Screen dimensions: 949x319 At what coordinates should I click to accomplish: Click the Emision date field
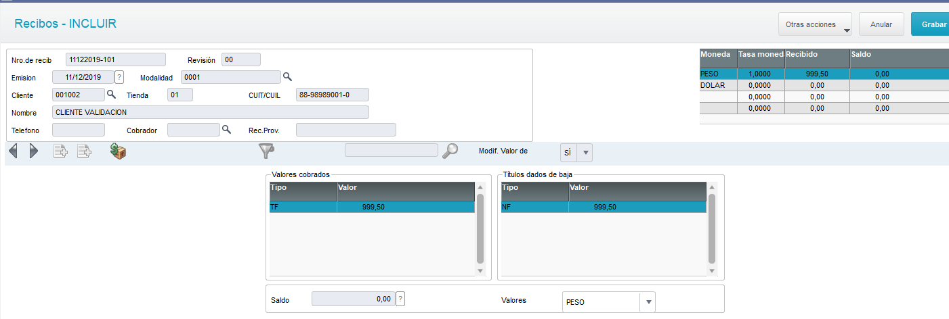coord(83,76)
